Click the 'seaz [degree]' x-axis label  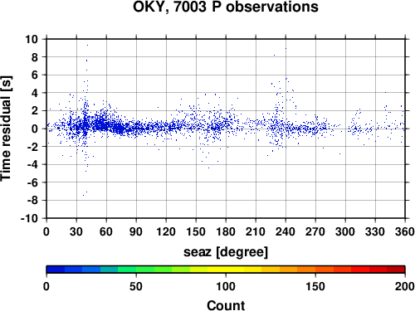click(226, 251)
